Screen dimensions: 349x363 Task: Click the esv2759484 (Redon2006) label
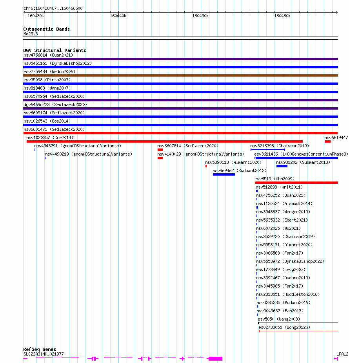click(49, 71)
